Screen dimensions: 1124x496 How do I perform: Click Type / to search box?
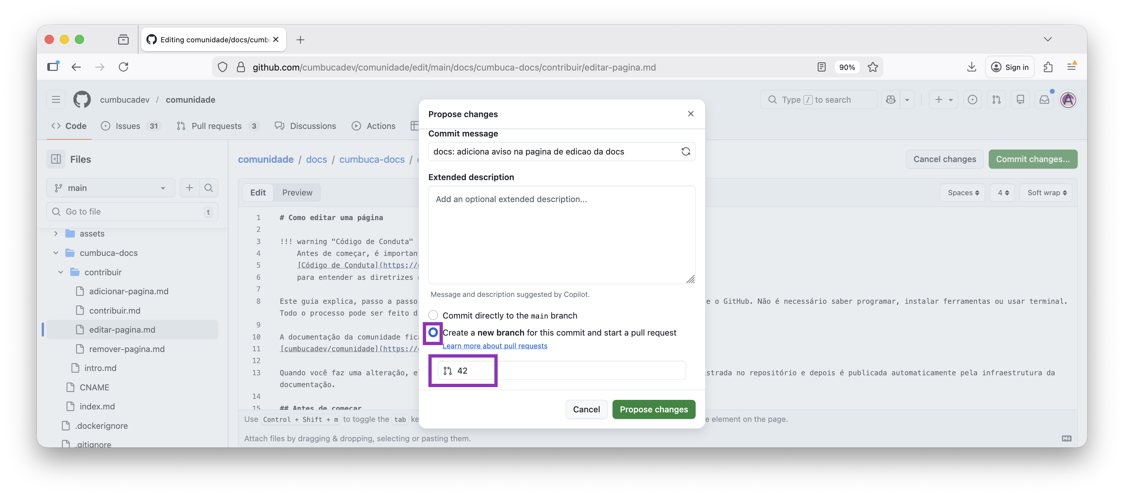tap(818, 99)
